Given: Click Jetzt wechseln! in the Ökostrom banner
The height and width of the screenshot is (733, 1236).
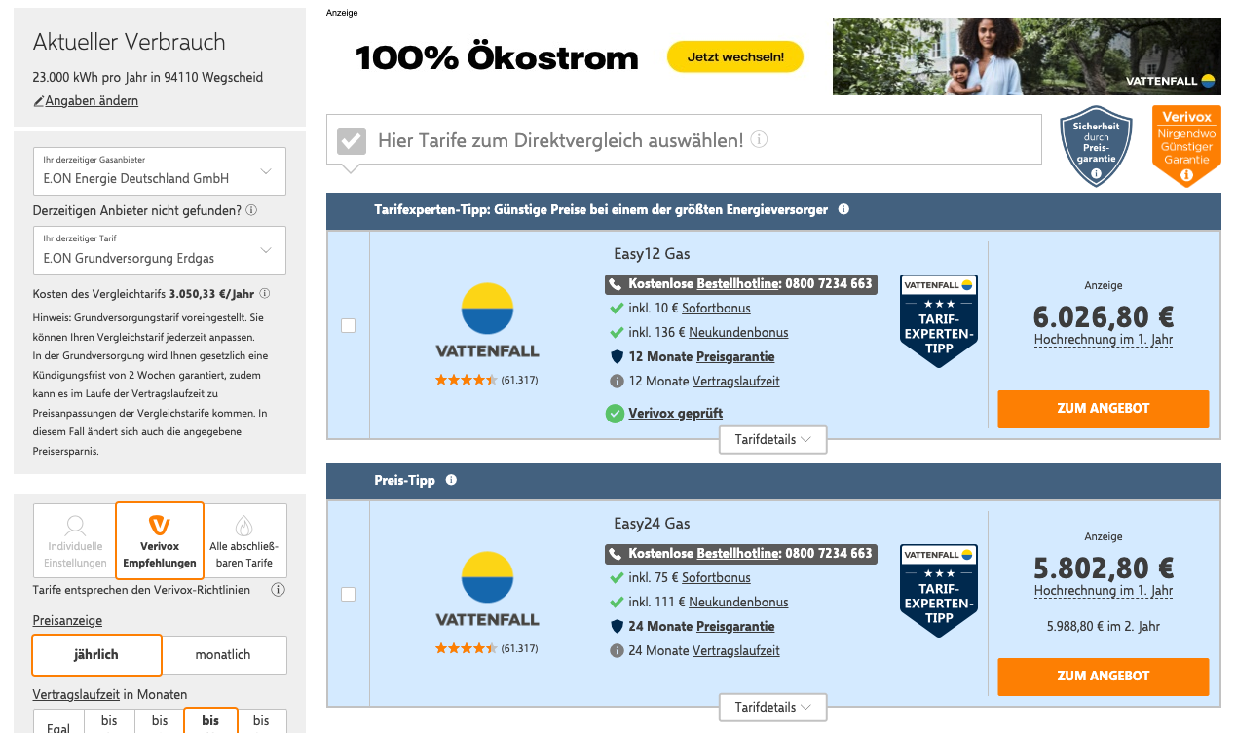Looking at the screenshot, I should coord(734,57).
